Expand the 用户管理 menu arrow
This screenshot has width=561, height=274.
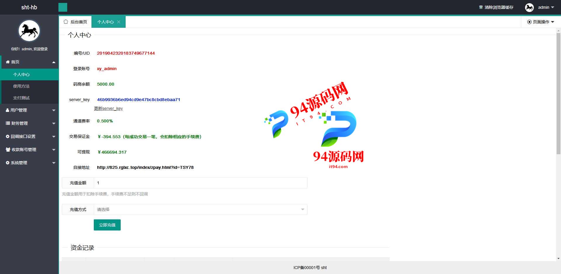[x=54, y=110]
